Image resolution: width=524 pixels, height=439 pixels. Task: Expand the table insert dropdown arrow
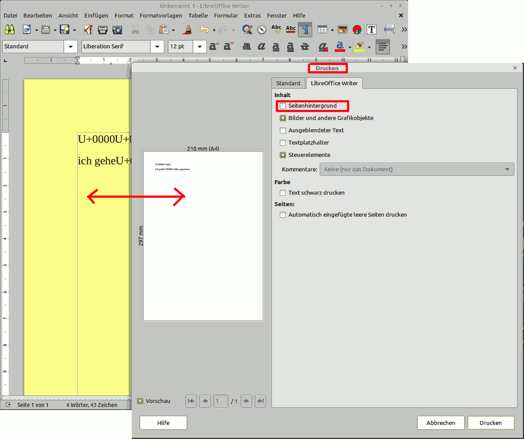(x=332, y=30)
